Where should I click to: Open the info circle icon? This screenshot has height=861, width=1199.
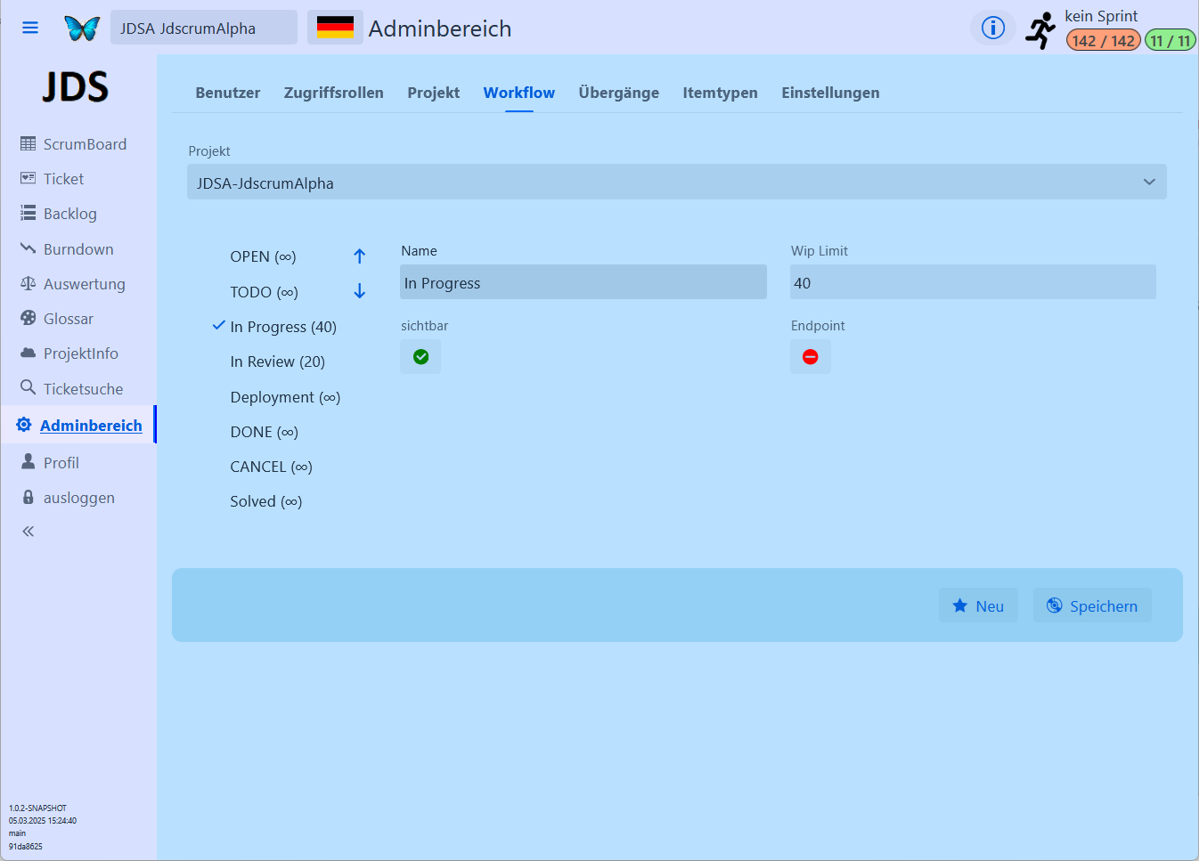993,28
